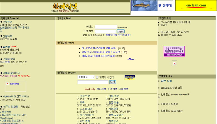This screenshot has width=217, height=124.
Task: Open the ezHome link
Action: [14, 84]
